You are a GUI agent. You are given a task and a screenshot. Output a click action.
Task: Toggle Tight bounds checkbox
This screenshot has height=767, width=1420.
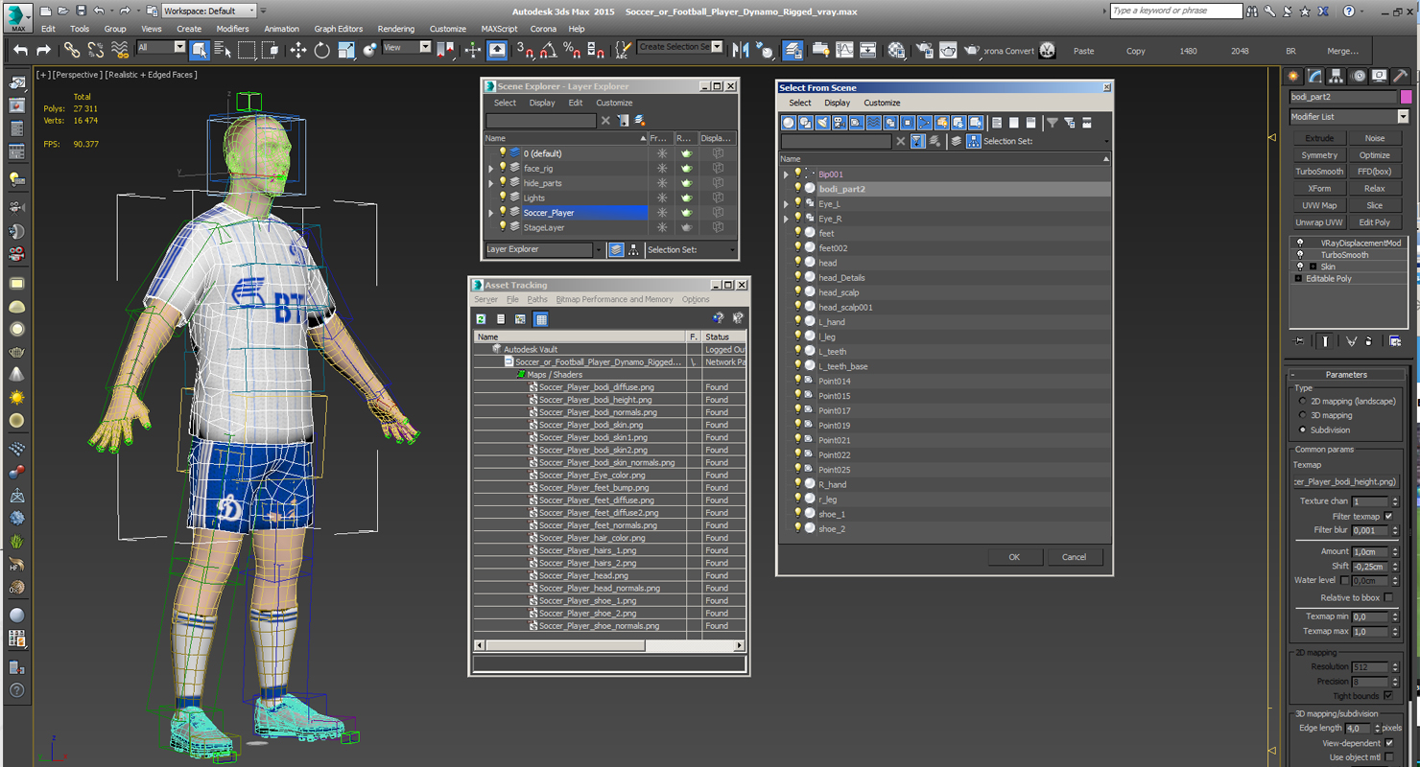[x=1388, y=696]
